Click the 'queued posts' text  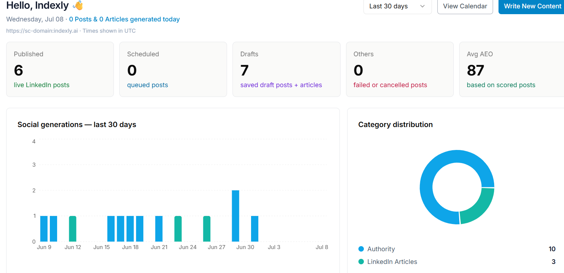147,85
